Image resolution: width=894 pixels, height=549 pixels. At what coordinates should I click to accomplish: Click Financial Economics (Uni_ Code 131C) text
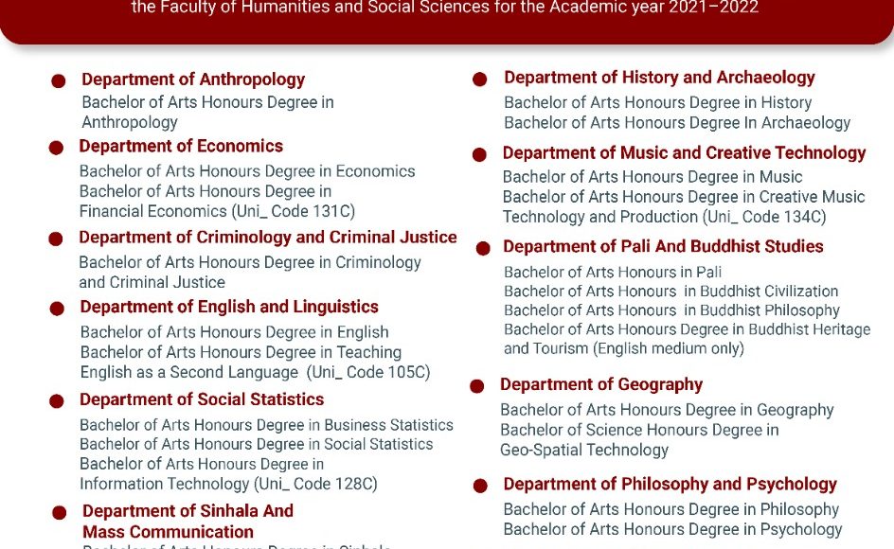pos(217,211)
